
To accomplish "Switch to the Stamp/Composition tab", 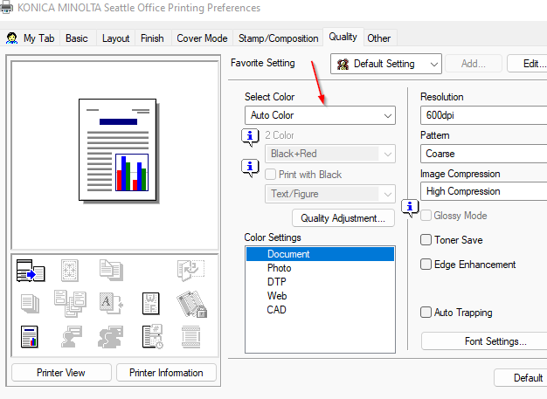I will 279,38.
